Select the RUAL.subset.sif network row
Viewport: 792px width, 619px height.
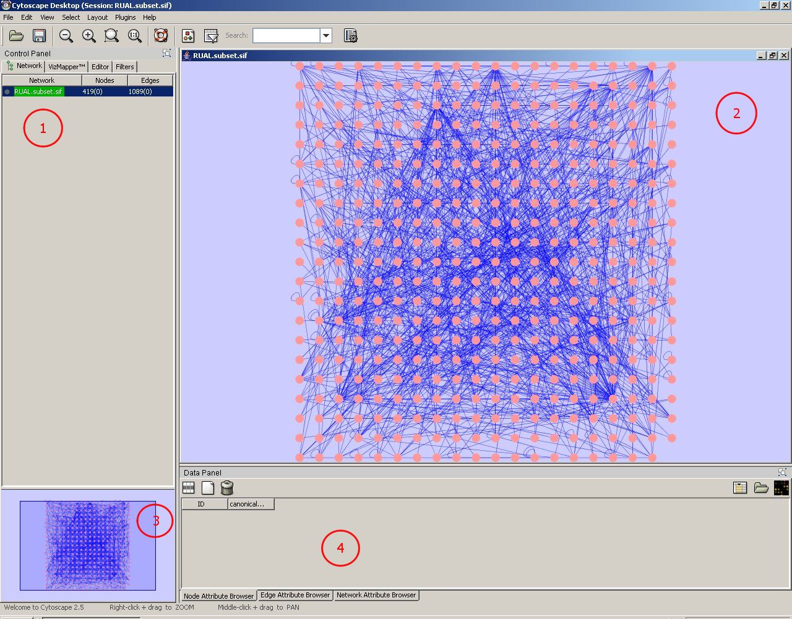39,92
